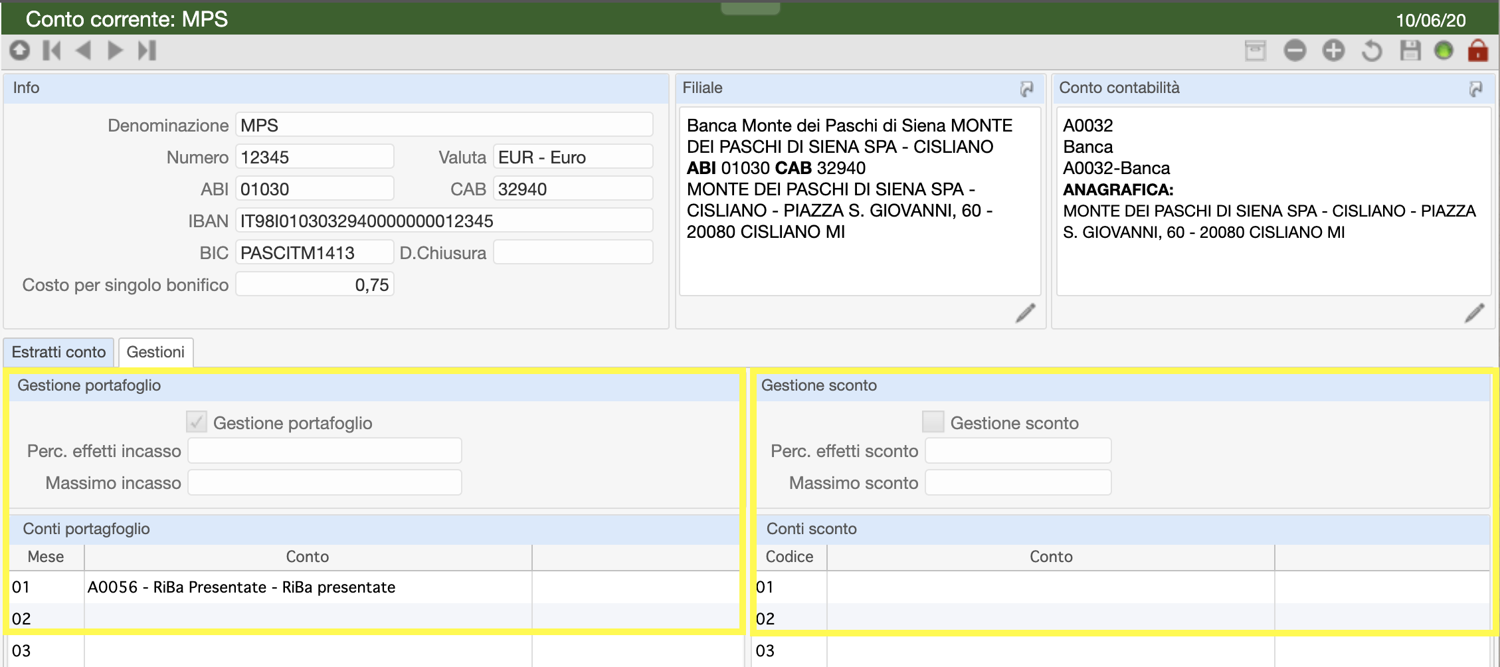This screenshot has width=1500, height=667.
Task: Click the green status circle icon
Action: pos(1444,50)
